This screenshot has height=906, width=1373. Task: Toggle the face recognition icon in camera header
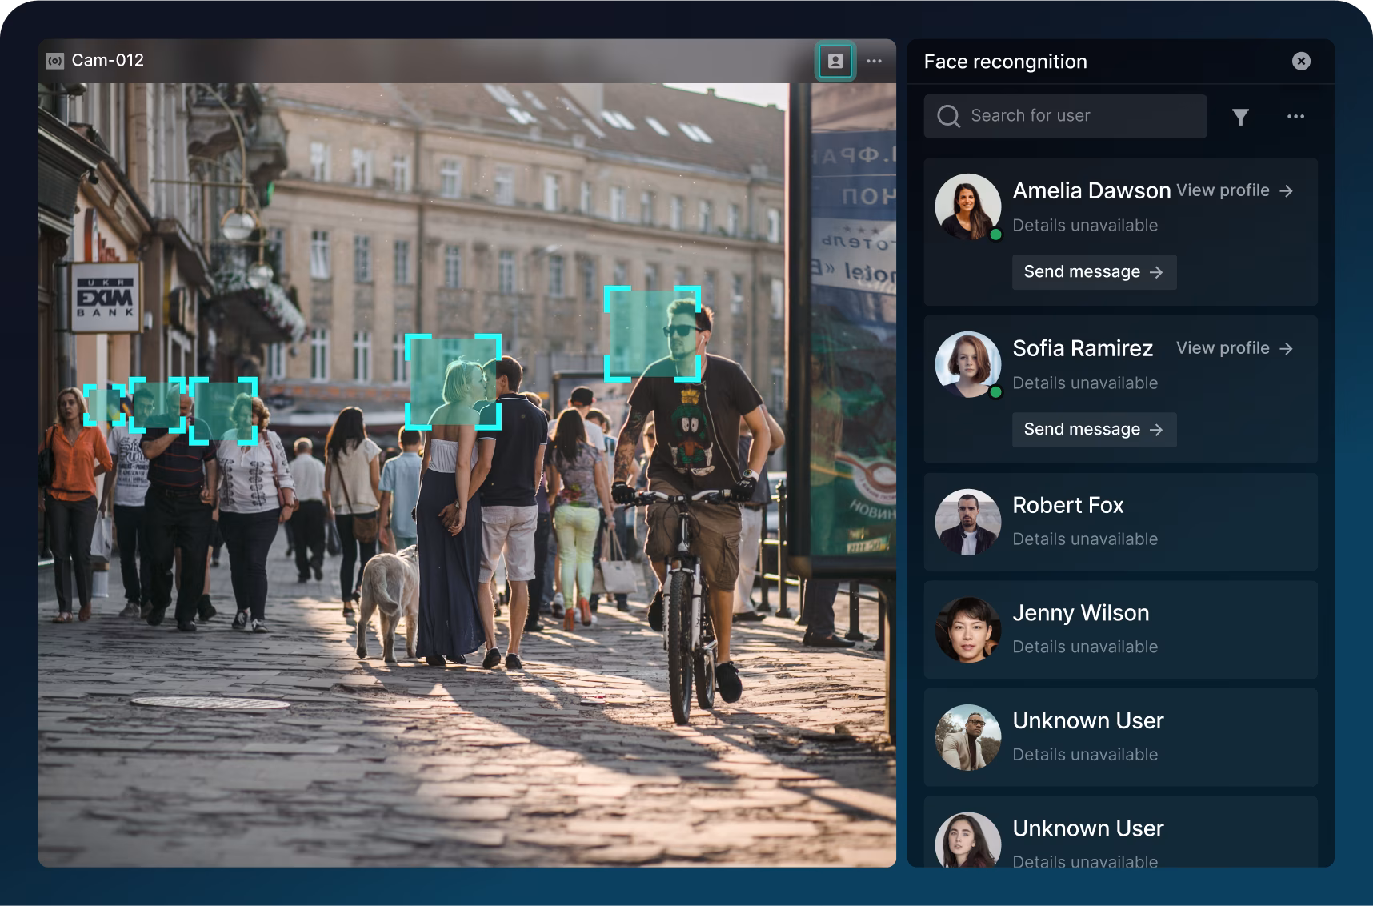(835, 62)
